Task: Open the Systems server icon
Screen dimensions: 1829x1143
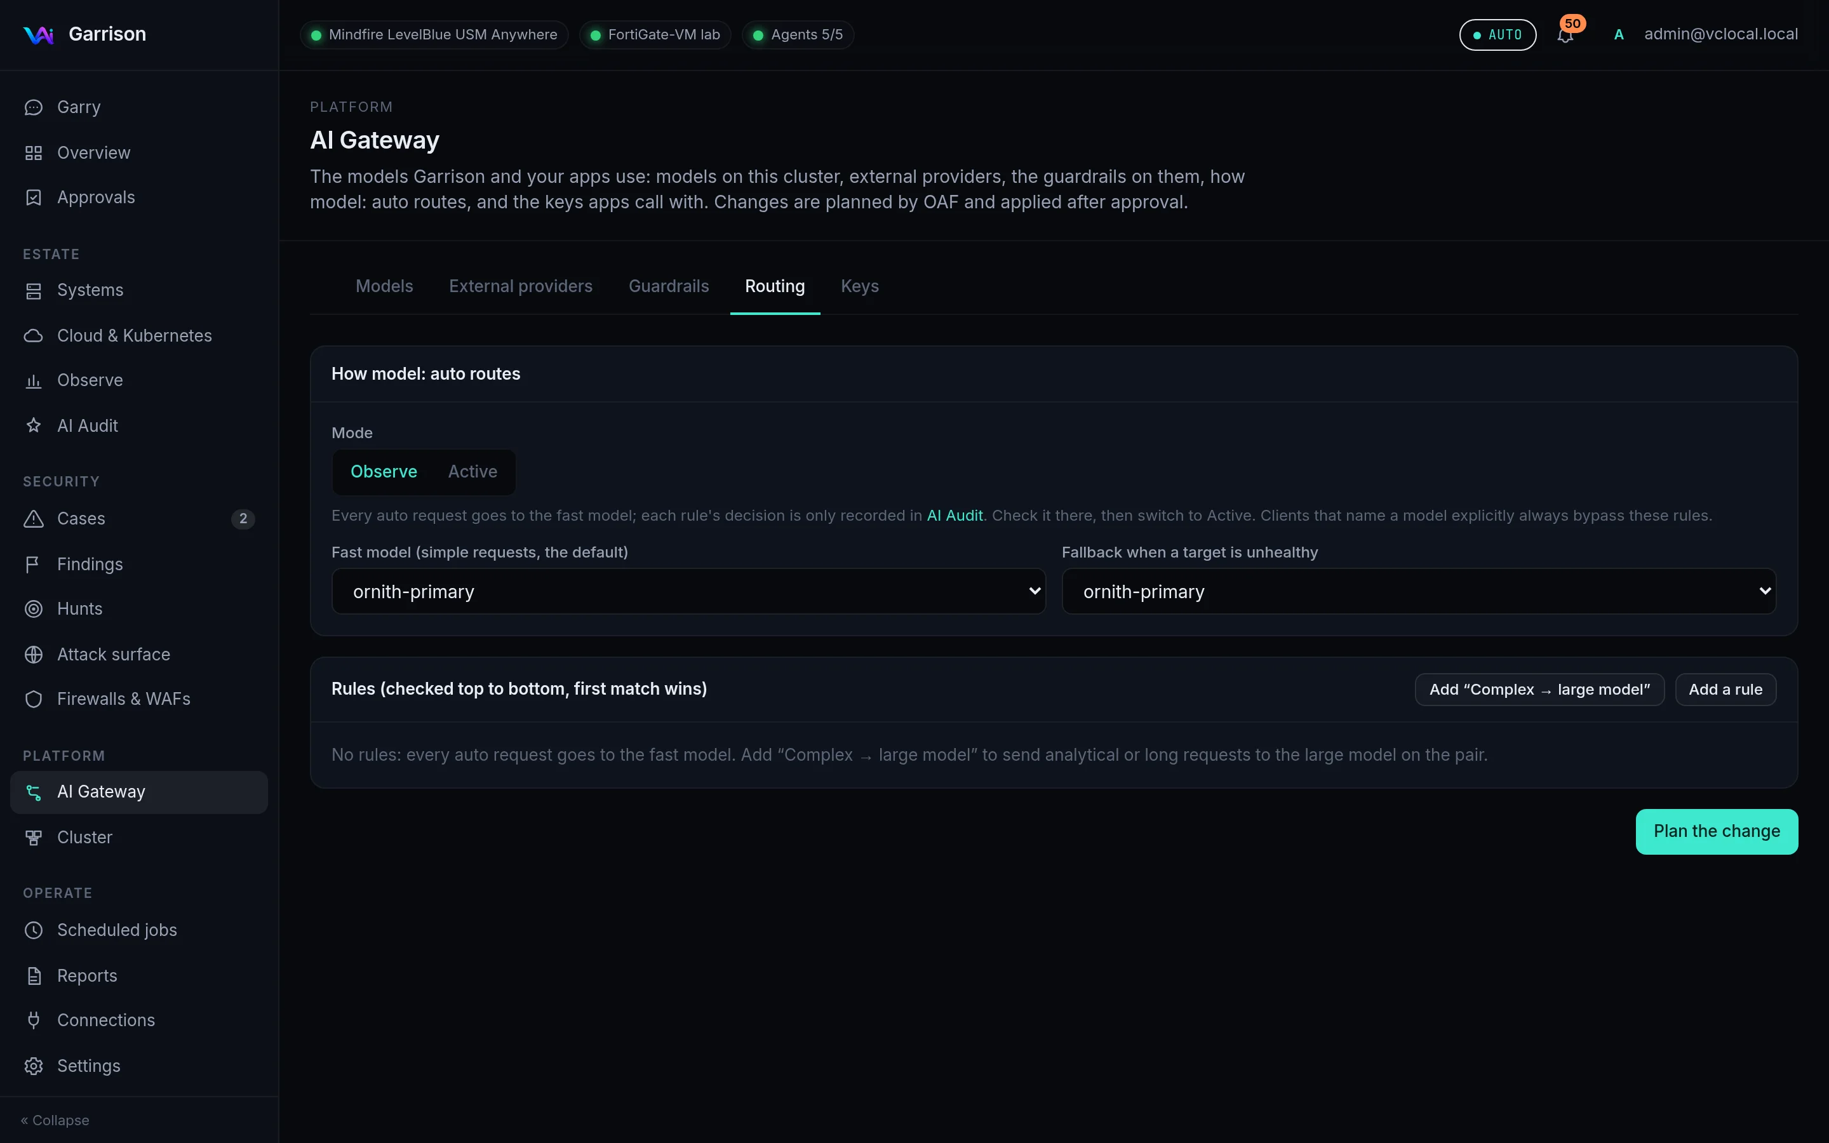Action: [x=33, y=290]
